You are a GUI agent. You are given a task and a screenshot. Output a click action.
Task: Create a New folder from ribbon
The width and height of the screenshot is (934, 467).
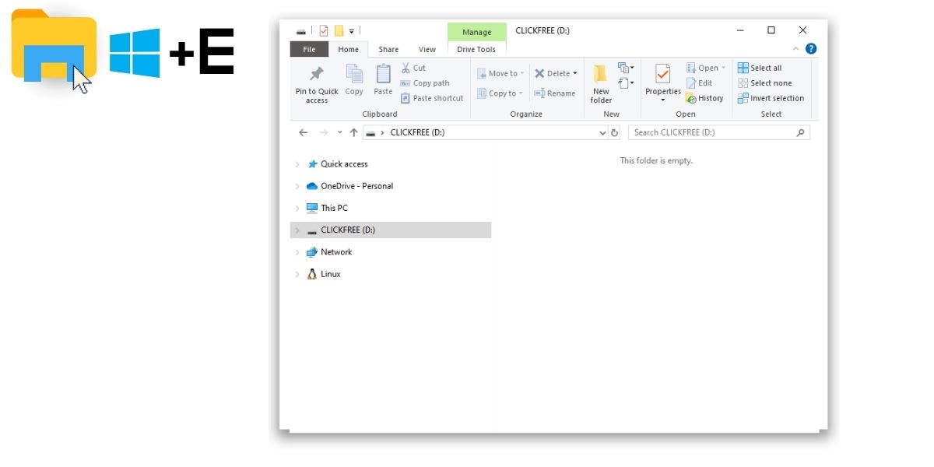(x=601, y=84)
